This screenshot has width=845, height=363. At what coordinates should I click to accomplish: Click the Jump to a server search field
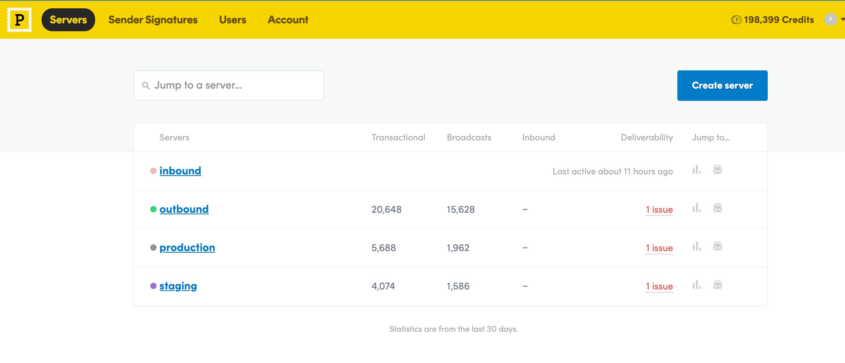tap(228, 85)
